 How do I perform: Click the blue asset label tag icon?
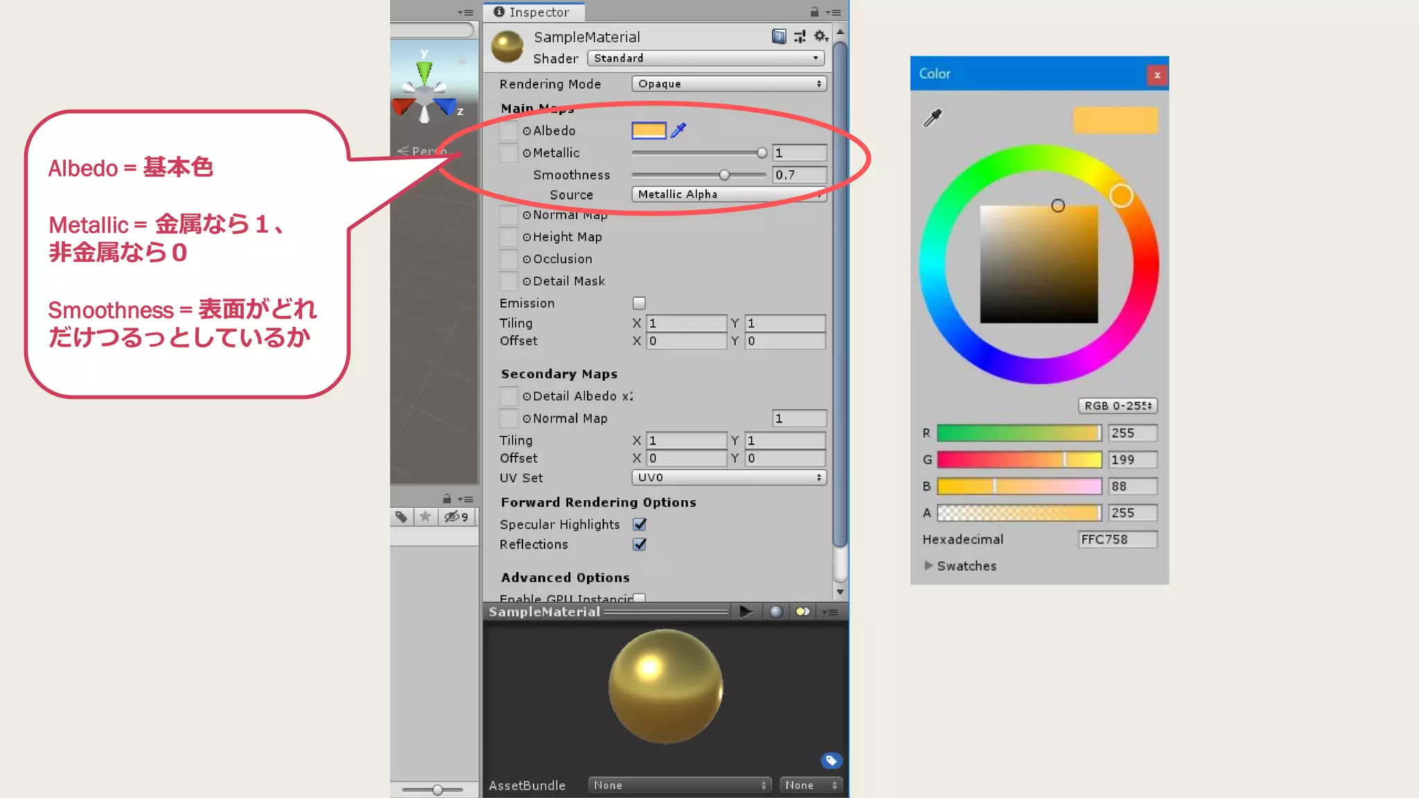(x=831, y=761)
